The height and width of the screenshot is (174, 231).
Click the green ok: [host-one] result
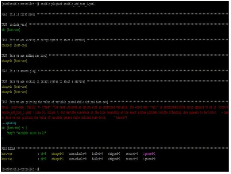click(11, 30)
